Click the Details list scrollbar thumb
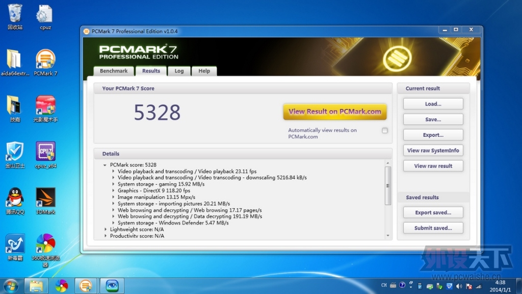Screen dimensions: 522x294 pyautogui.click(x=387, y=186)
